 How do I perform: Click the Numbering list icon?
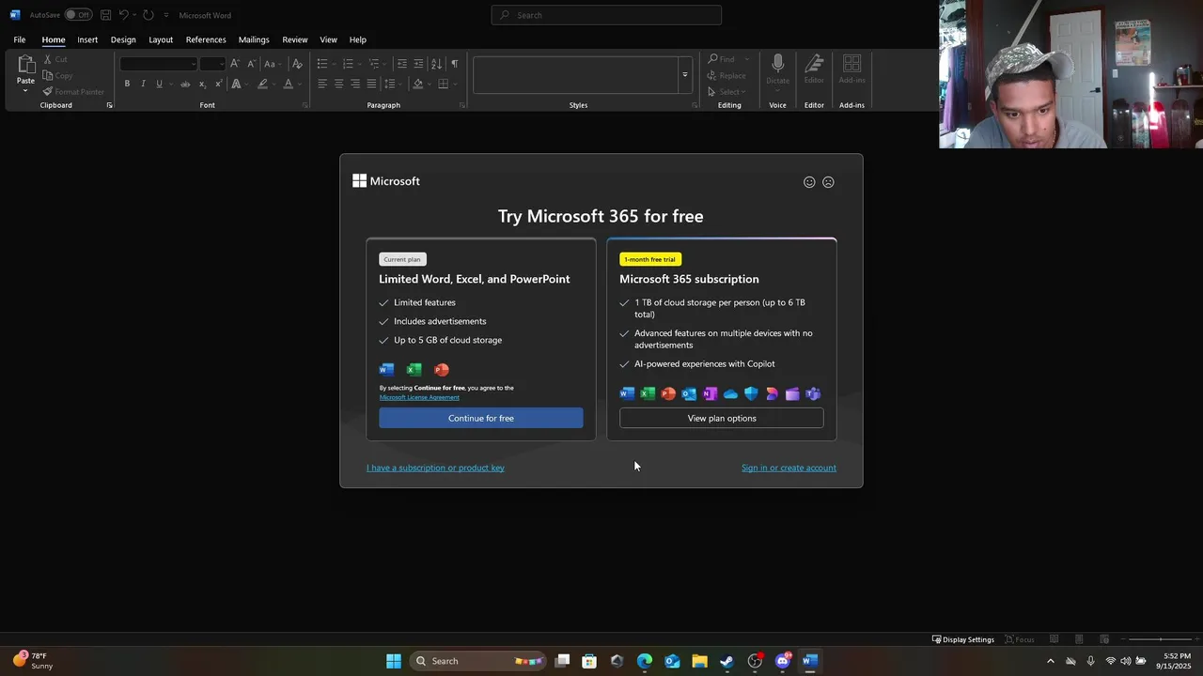click(x=348, y=63)
